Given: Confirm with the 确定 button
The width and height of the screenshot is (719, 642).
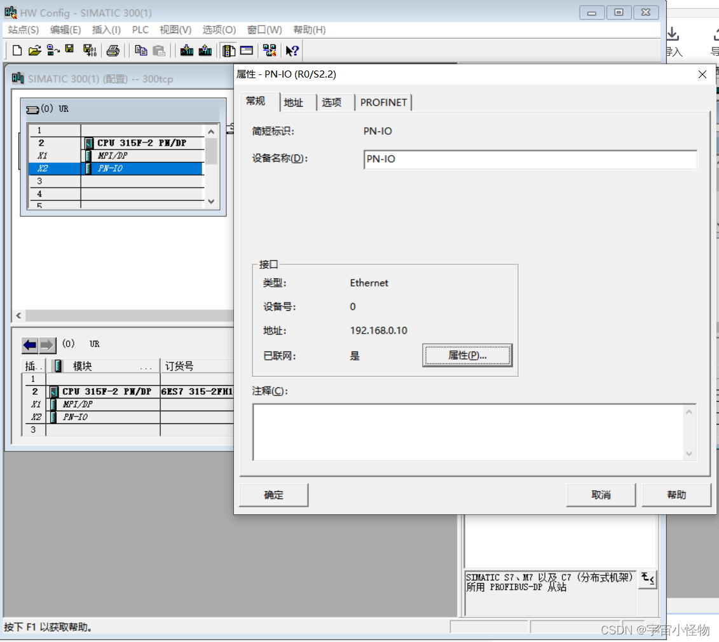Looking at the screenshot, I should click(274, 495).
